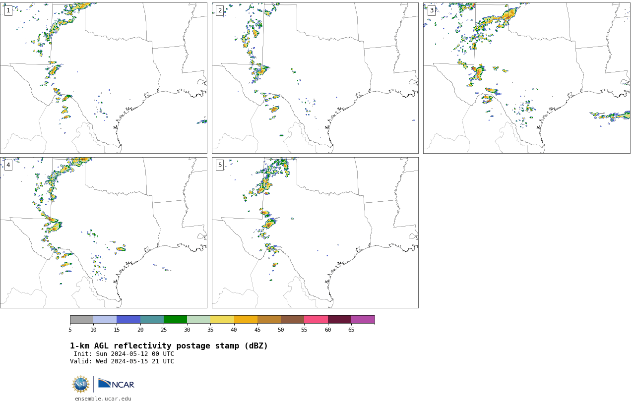Click the title '1-km AGL reflectivity postage stamp (dBZ)'
This screenshot has height=404, width=635.
(169, 346)
